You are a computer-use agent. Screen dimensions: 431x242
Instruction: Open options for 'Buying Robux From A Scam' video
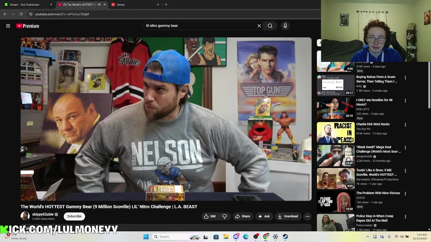[405, 78]
